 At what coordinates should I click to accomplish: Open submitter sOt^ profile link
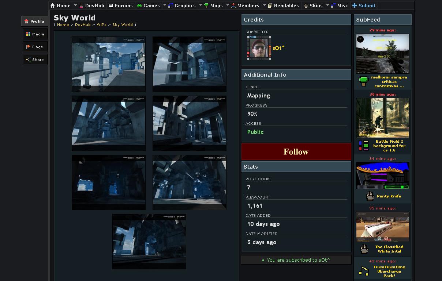coord(278,48)
